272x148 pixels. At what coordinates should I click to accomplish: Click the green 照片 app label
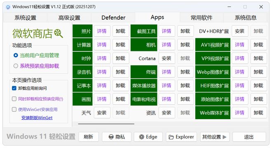click(82, 31)
